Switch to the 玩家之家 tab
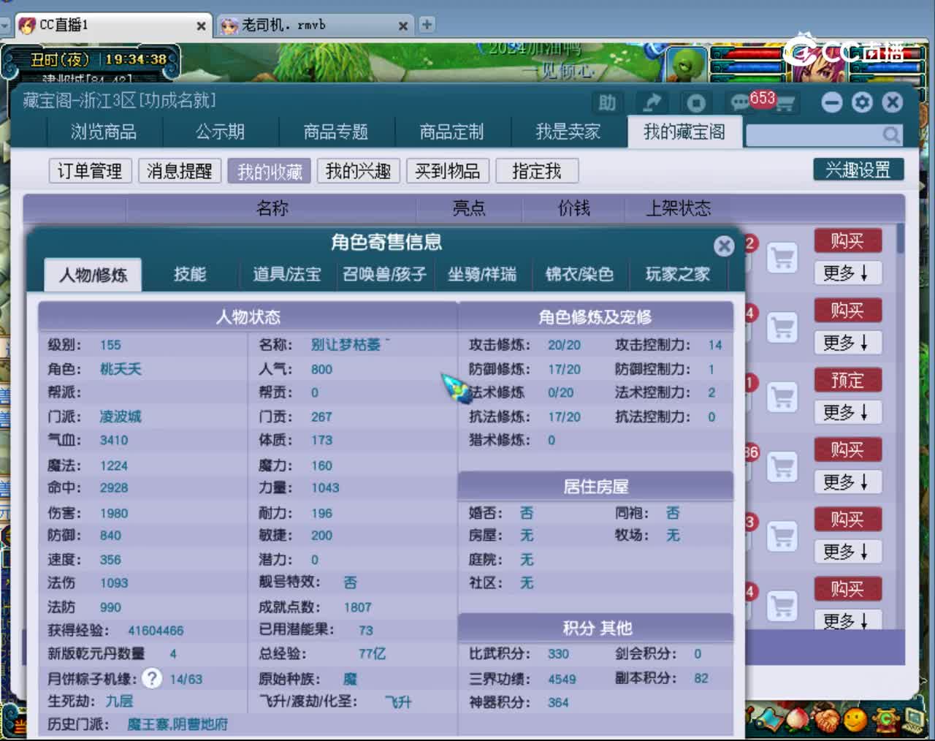 tap(677, 274)
